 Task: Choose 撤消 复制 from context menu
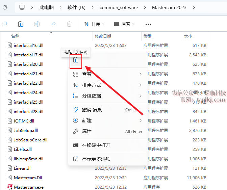click(108, 110)
